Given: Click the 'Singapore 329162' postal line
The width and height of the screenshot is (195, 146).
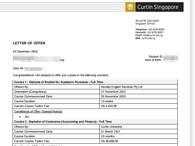Looking at the screenshot, I should tap(145, 24).
